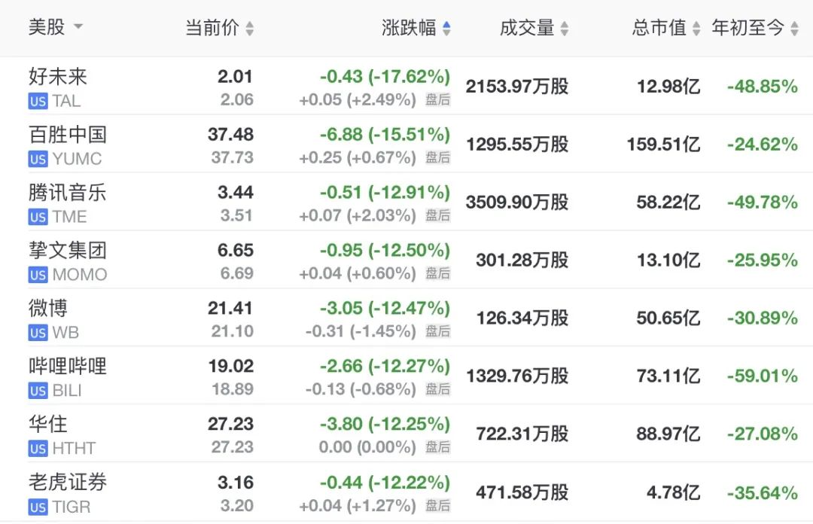Click the US badge beside YUMC

[x=38, y=159]
